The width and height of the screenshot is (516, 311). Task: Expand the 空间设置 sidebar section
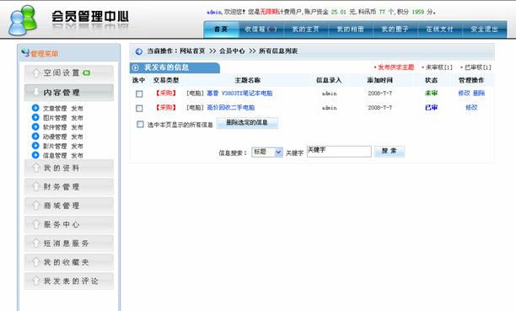69,73
